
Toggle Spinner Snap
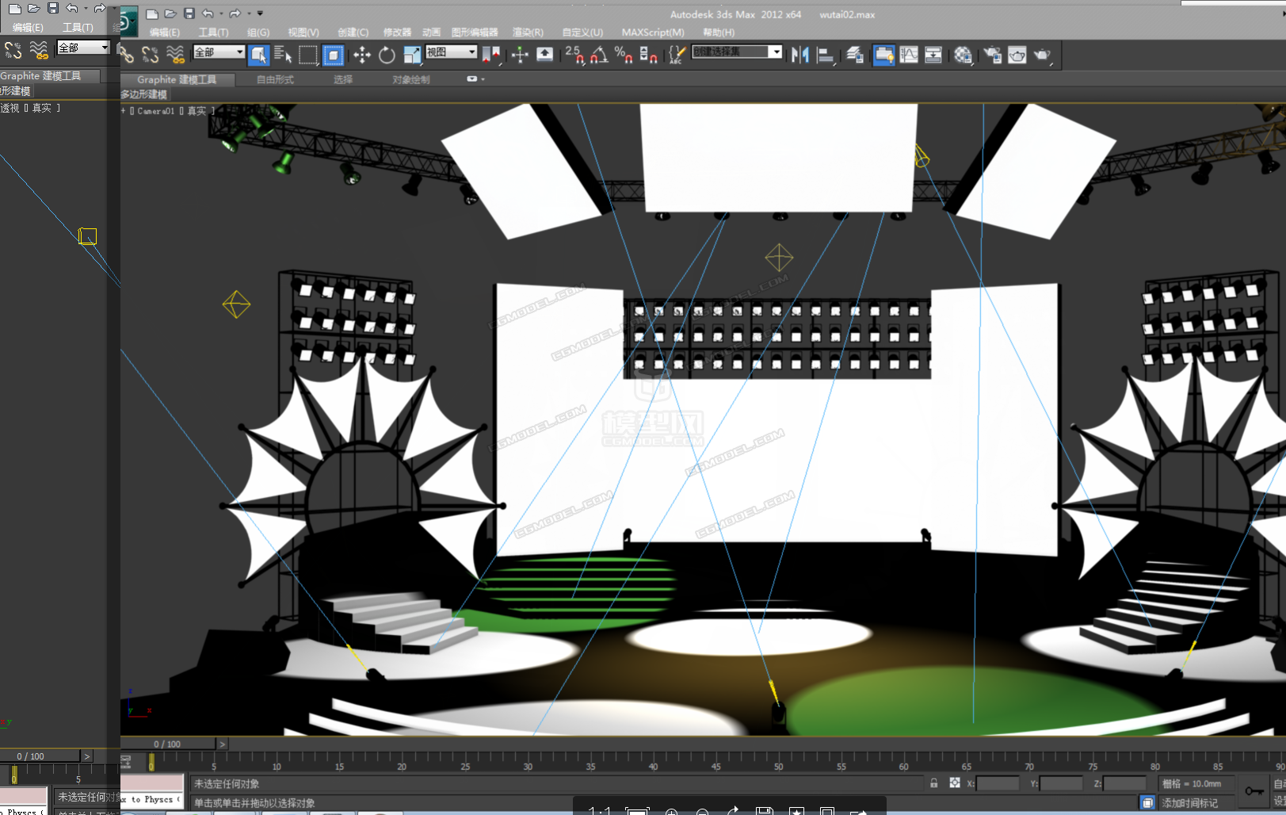point(648,55)
